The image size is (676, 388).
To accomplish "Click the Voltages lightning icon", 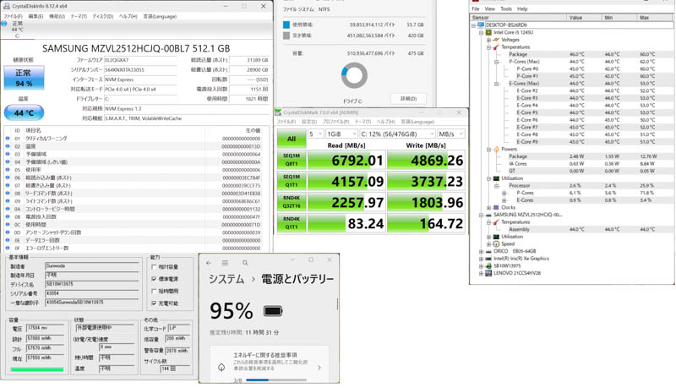I will click(x=496, y=40).
